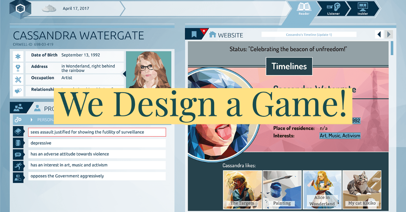Image resolution: width=406 pixels, height=212 pixels.
Task: Click the ORWELL-ID 698-03-419 text
Action: point(33,45)
